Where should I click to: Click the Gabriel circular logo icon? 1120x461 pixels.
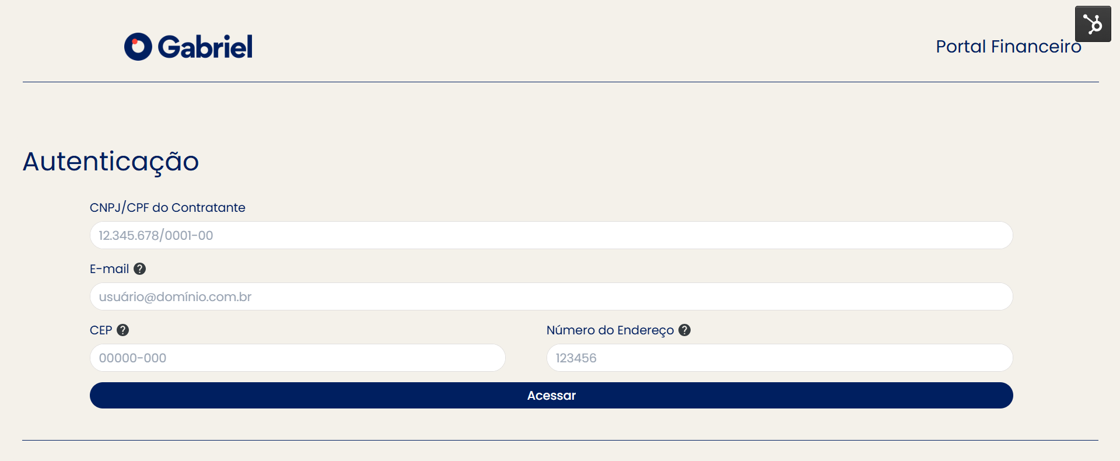pos(138,47)
